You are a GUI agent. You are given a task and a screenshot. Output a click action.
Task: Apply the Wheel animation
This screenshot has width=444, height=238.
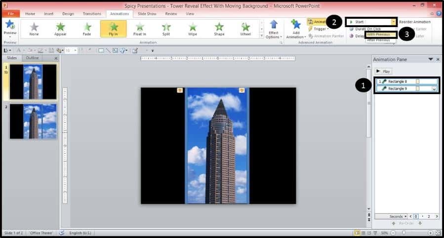click(x=245, y=29)
